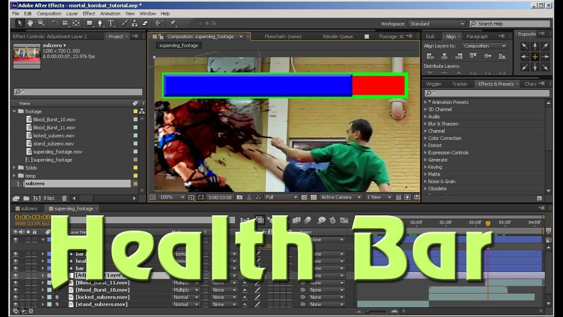Viewport: 563px width, 317px height.
Task: Open Show Channel color circles button
Action: (258, 197)
